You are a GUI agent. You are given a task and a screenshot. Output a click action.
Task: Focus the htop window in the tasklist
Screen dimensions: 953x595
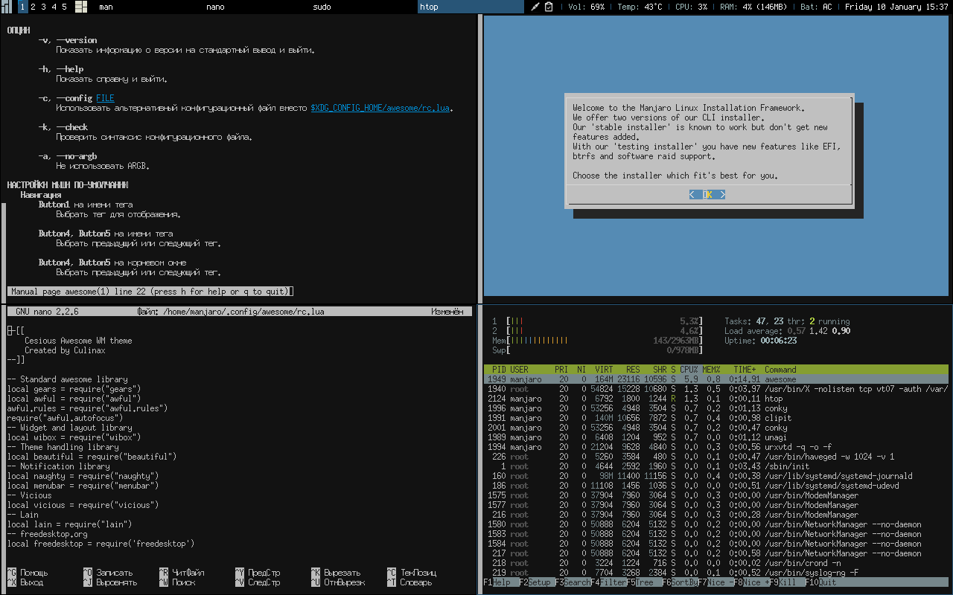[471, 7]
